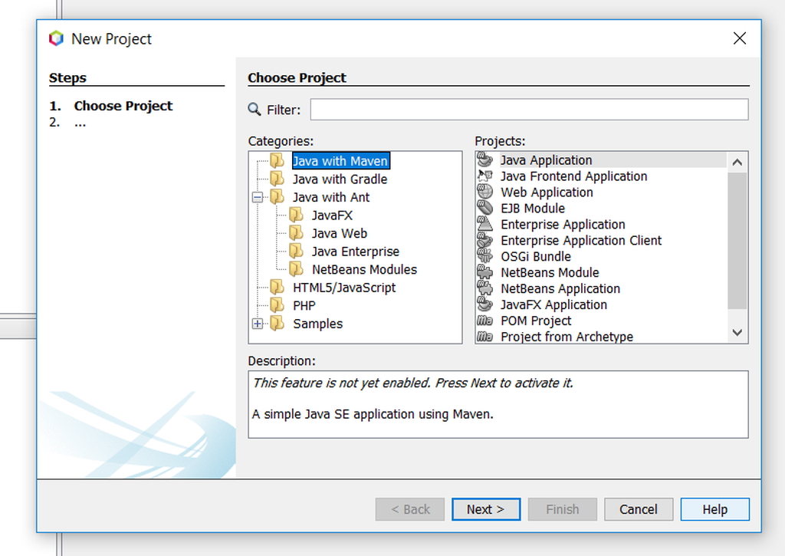Open Help for this dialog

coord(714,508)
